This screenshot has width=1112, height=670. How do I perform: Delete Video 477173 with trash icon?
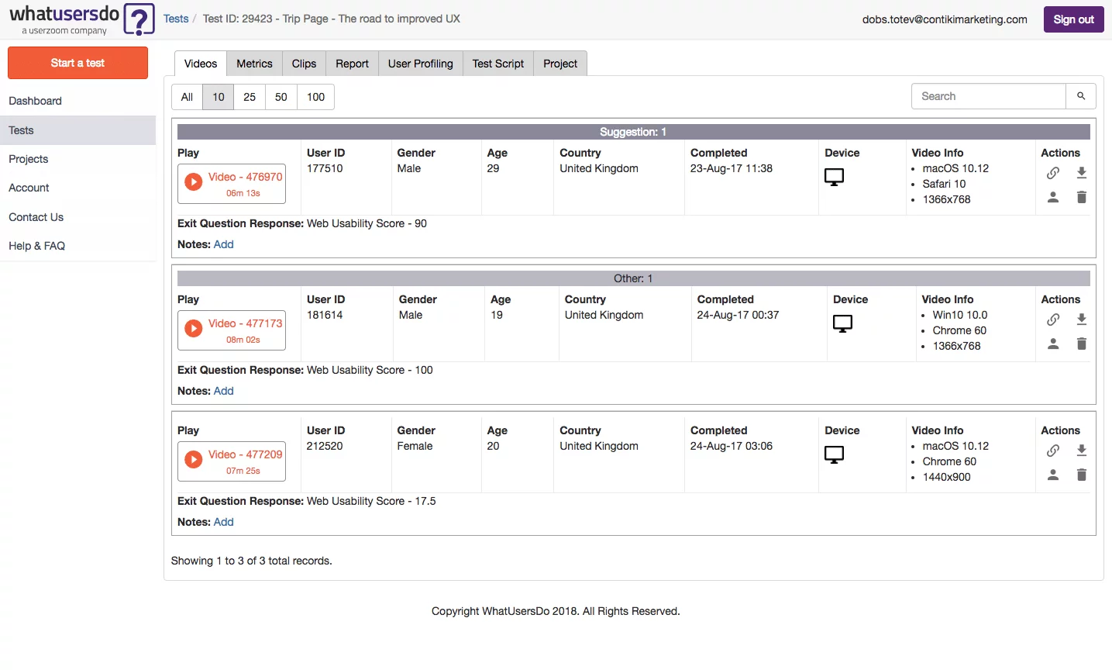1082,344
